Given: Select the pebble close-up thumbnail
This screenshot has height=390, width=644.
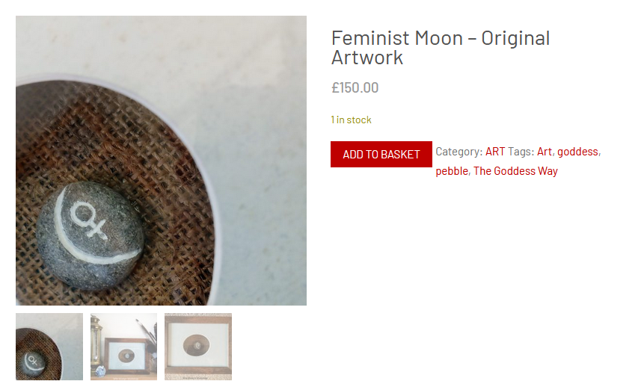Looking at the screenshot, I should point(49,347).
